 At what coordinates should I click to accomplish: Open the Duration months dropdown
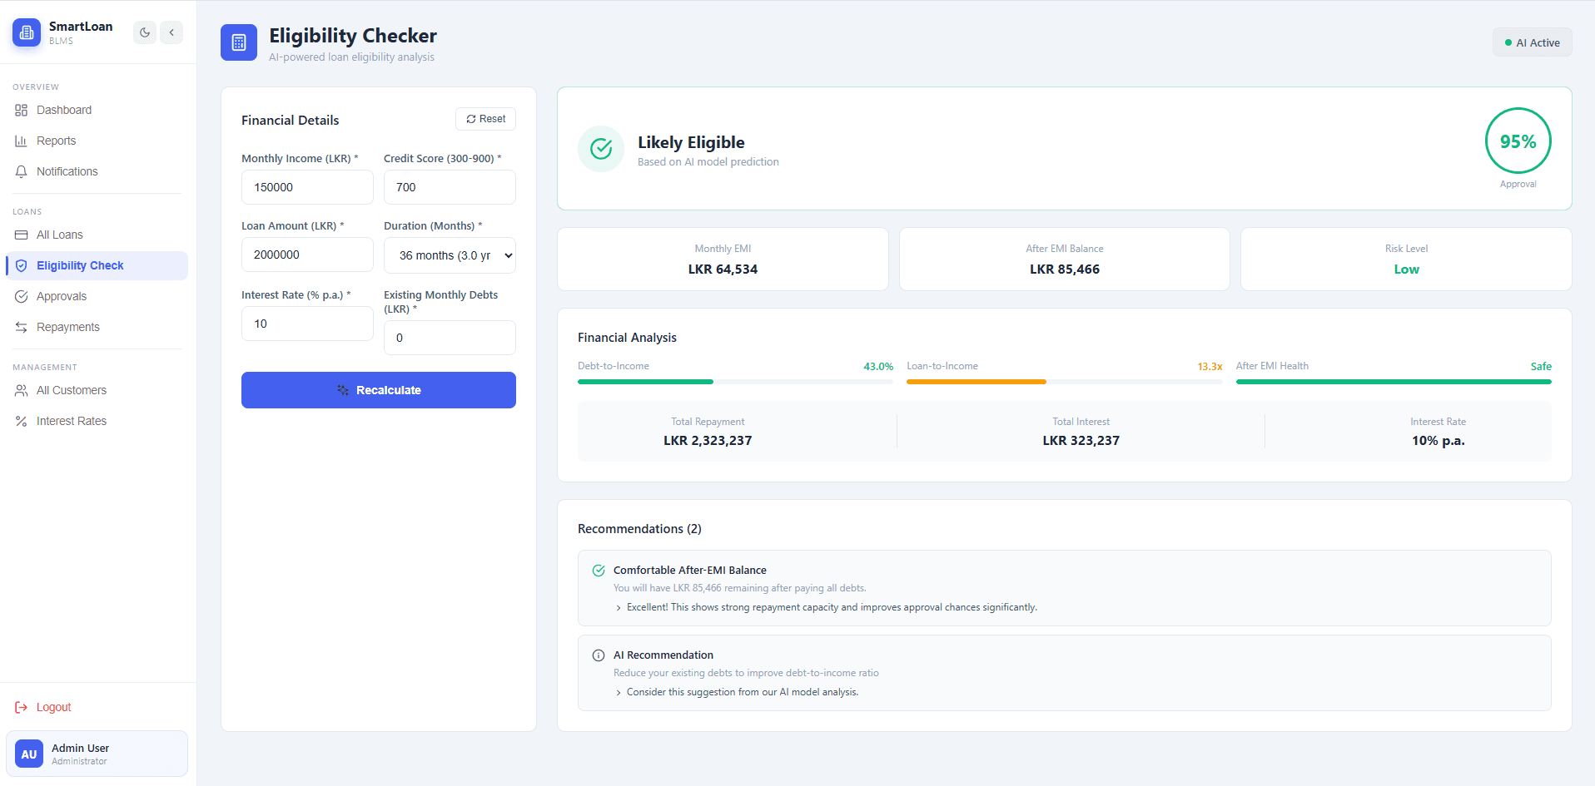coord(450,255)
